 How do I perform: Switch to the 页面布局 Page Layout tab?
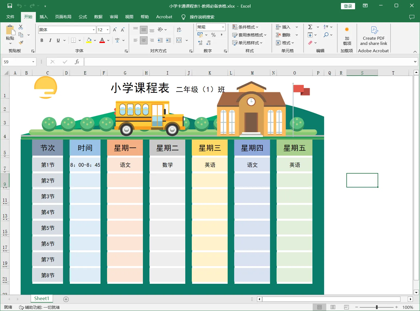pyautogui.click(x=63, y=17)
